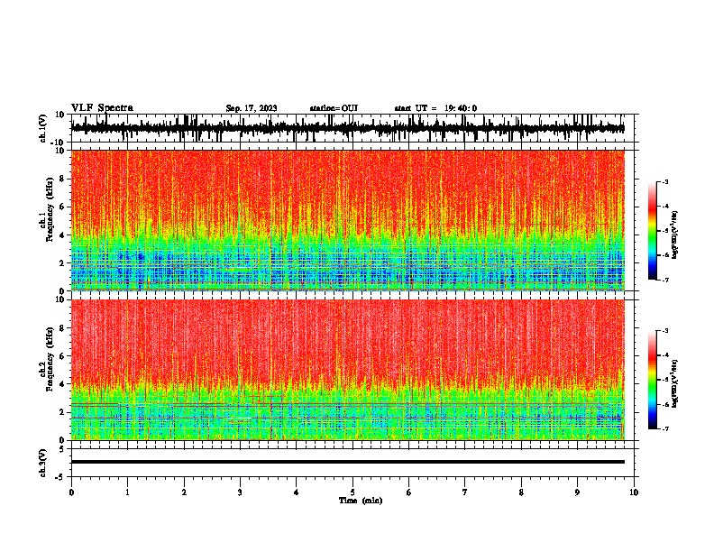Select the "4" tick on ch.2 frequency axis
Viewport: 714px width, 552px height.
(x=62, y=384)
